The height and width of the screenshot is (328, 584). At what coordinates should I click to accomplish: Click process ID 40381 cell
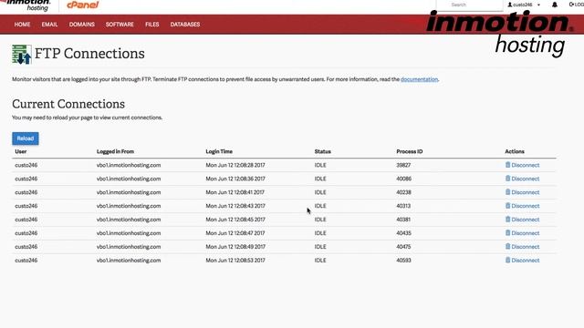[x=403, y=220]
